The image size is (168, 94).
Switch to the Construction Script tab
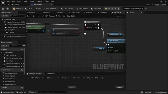point(46,13)
